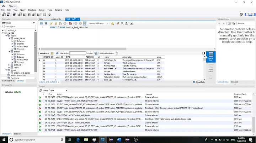Run Explain on current statement icon
The height and width of the screenshot is (143, 256).
(60, 23)
